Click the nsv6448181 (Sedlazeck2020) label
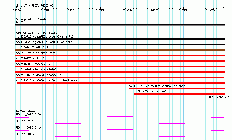Image resolution: width=232 pixels, height=140 pixels. click(x=36, y=69)
